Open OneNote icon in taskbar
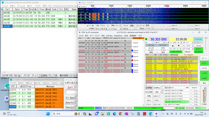This screenshot has height=117, width=209. (x=126, y=114)
